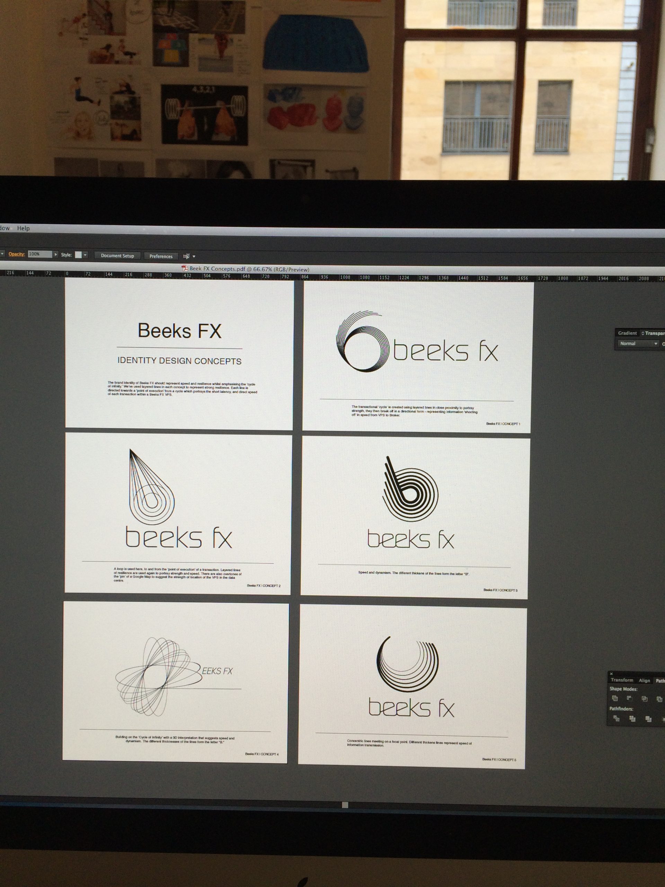Open the Help menu
Image resolution: width=665 pixels, height=887 pixels.
click(x=23, y=228)
